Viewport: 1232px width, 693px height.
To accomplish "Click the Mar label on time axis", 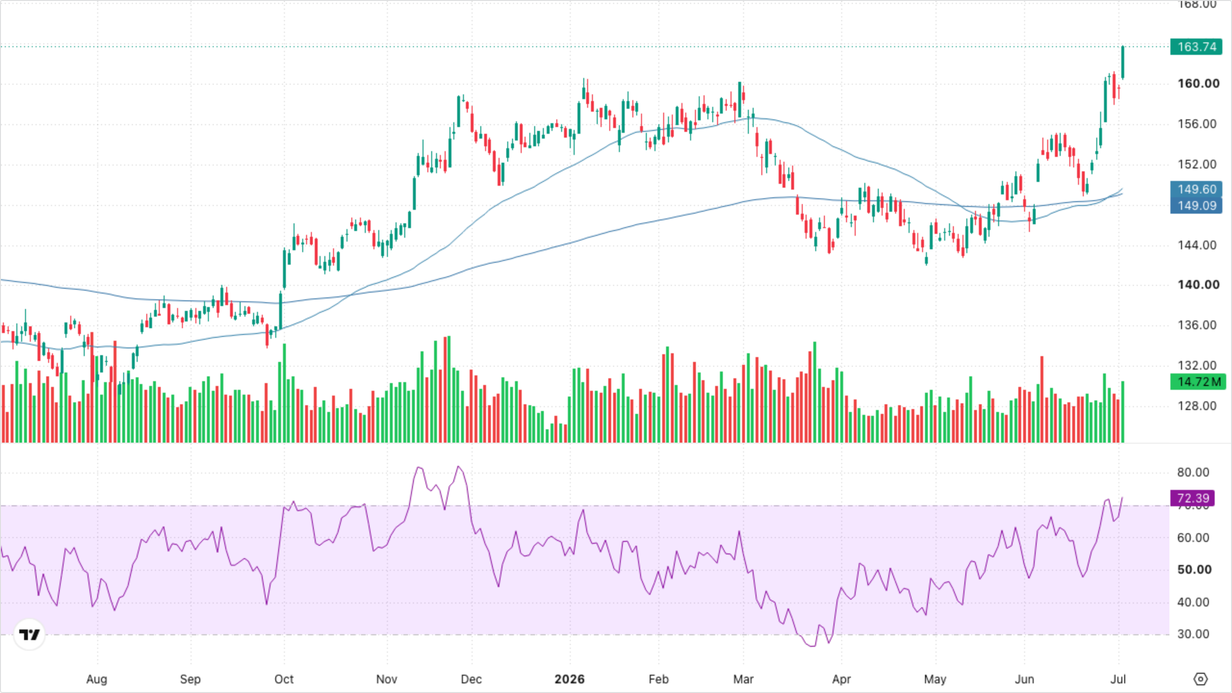I will (743, 680).
